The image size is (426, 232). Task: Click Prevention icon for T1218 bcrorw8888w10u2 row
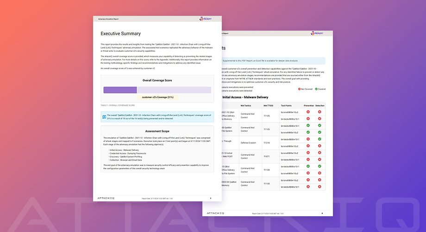[308, 146]
